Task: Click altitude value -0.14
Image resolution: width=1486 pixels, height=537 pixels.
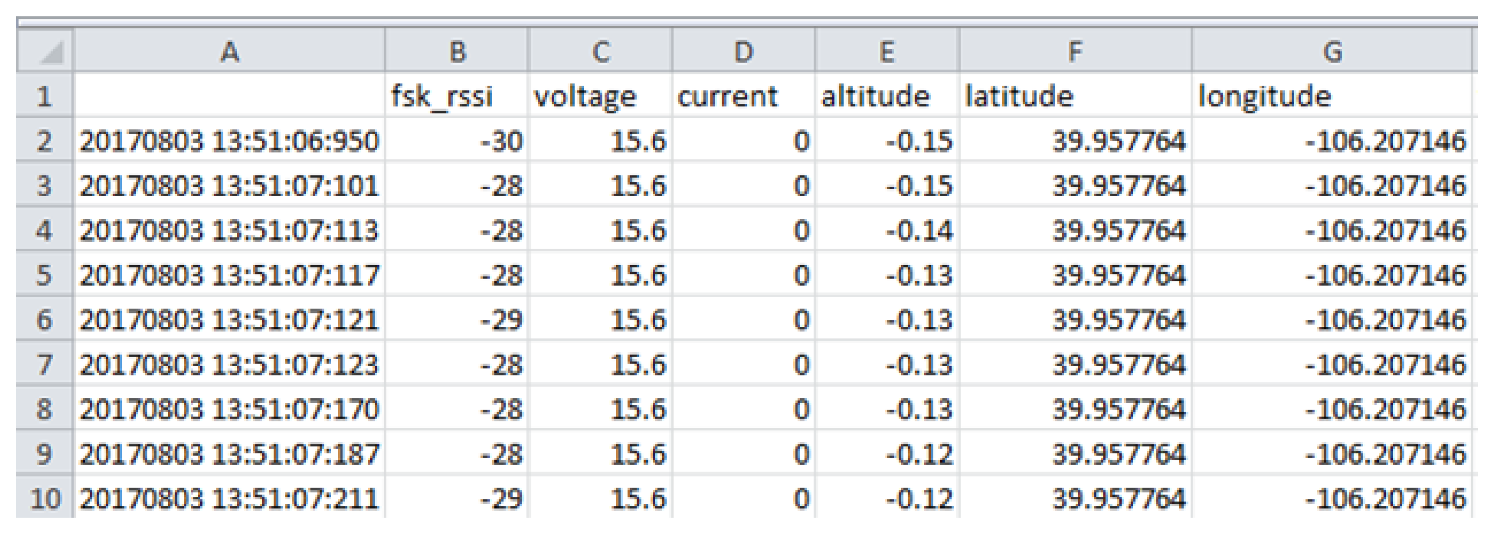Action: pos(887,229)
